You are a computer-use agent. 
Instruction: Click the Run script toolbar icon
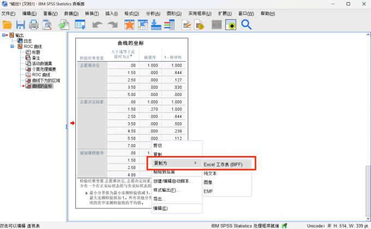(x=199, y=25)
